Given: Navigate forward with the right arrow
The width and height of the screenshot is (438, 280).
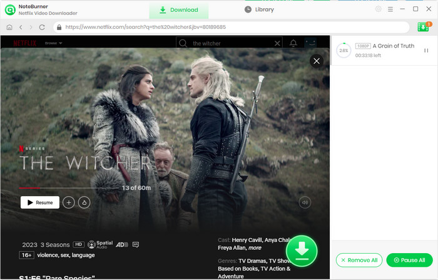Looking at the screenshot, I should coord(31,27).
